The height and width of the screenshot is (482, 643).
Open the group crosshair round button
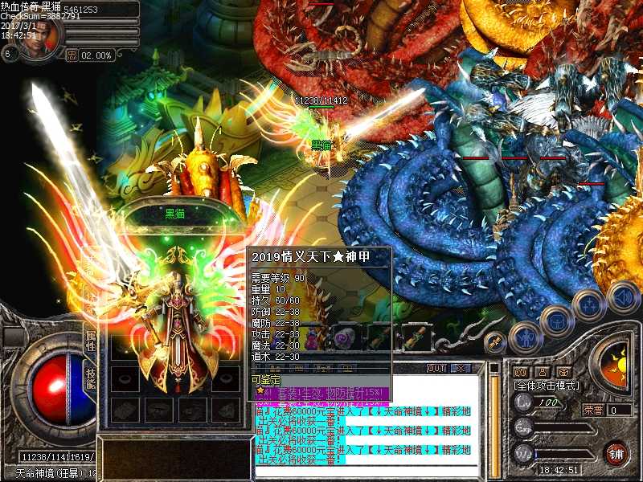pyautogui.click(x=589, y=307)
